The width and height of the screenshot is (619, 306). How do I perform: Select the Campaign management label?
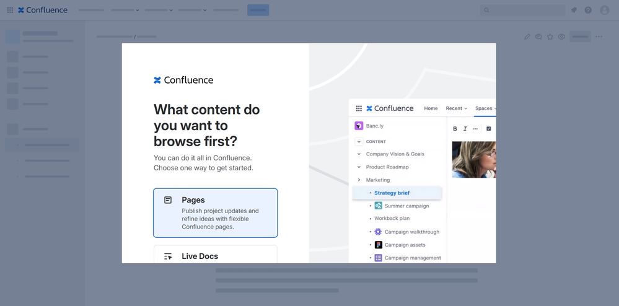[x=413, y=258]
